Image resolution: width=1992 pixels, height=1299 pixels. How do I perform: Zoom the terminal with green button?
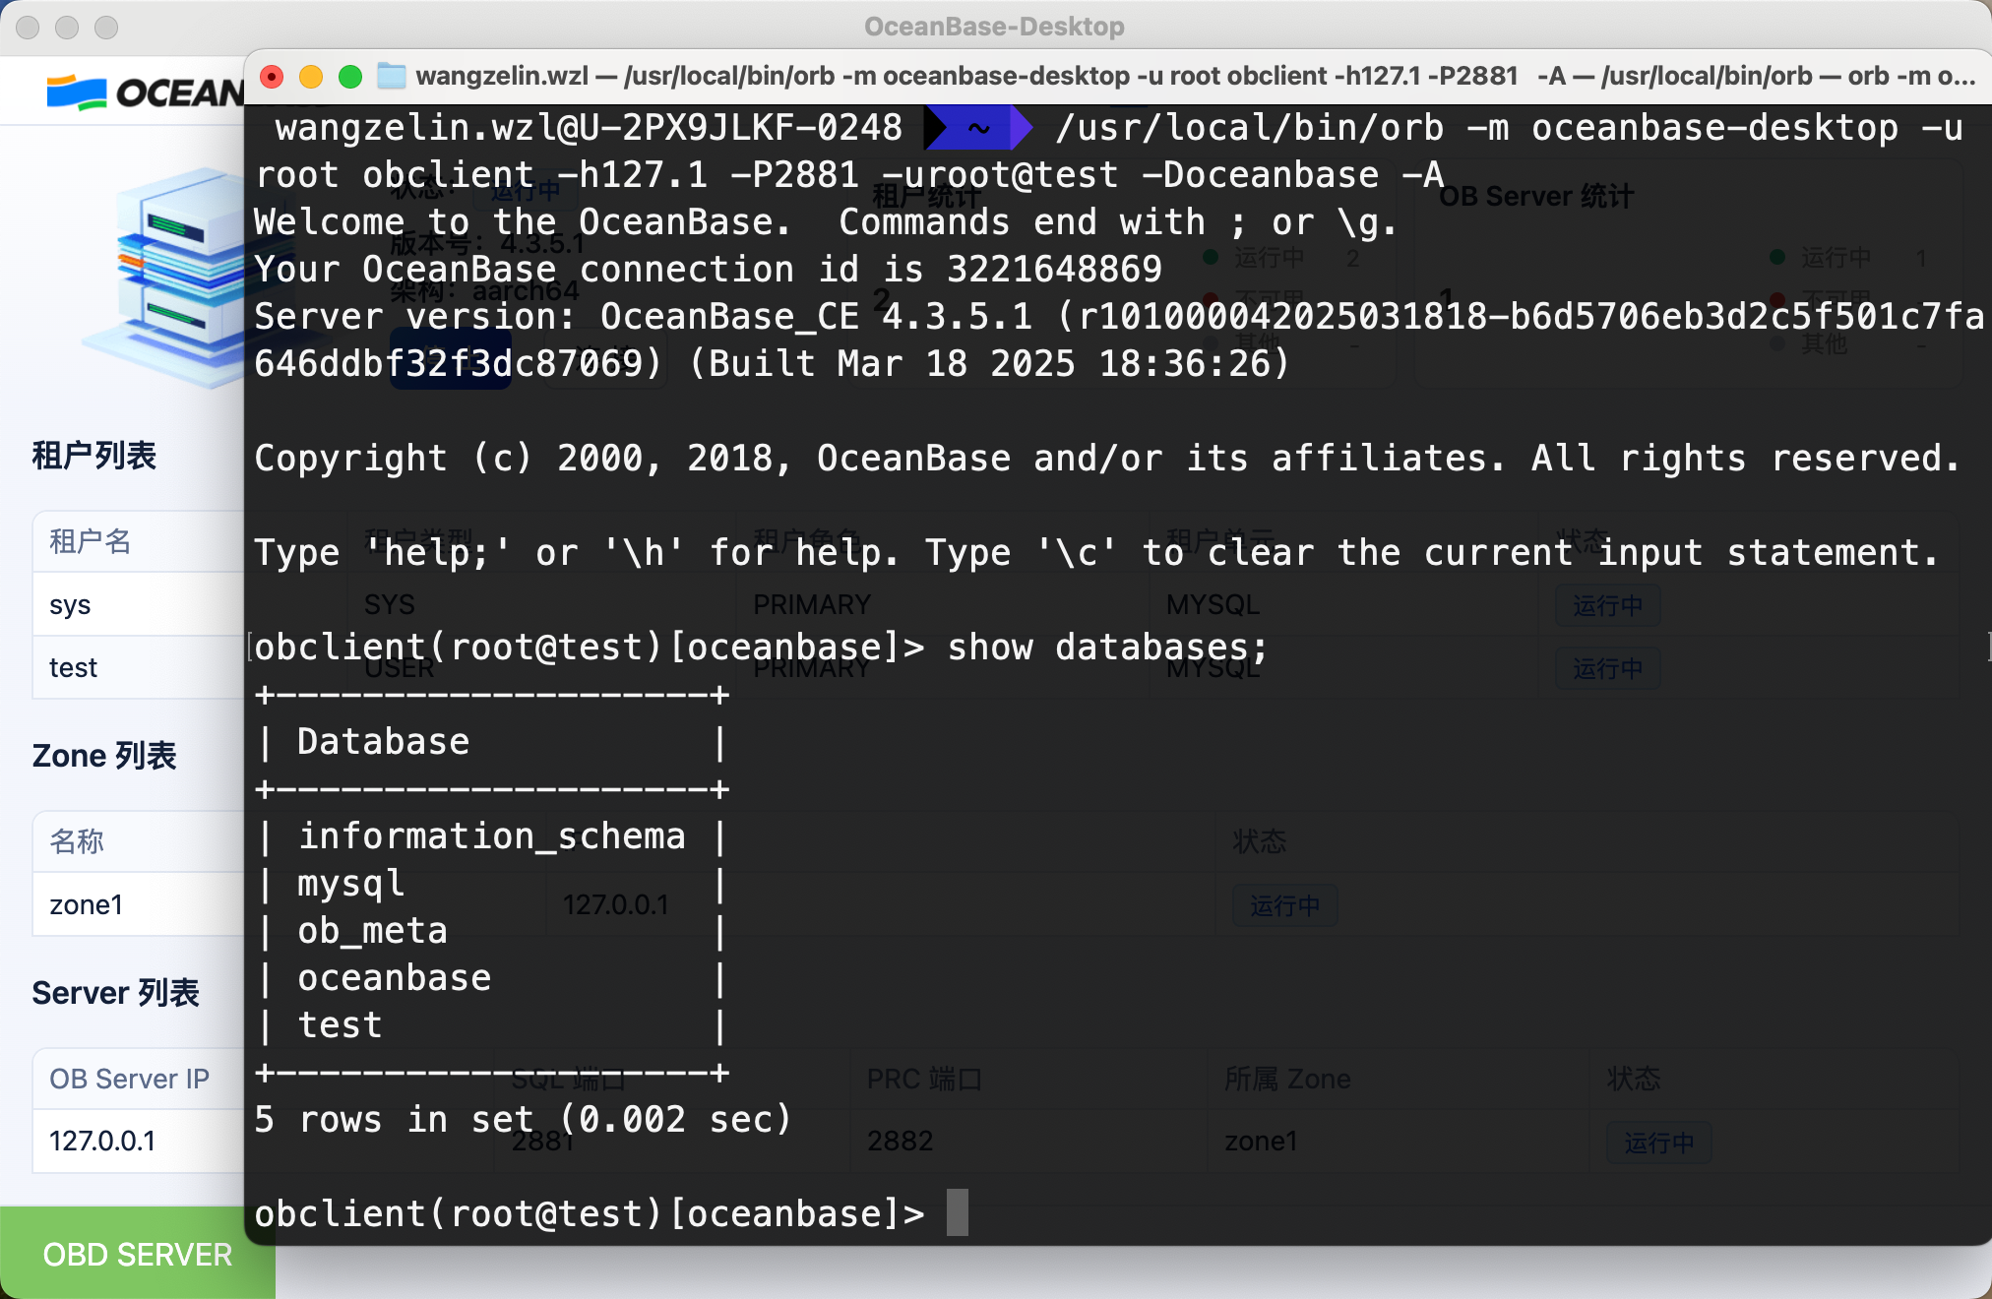coord(350,77)
